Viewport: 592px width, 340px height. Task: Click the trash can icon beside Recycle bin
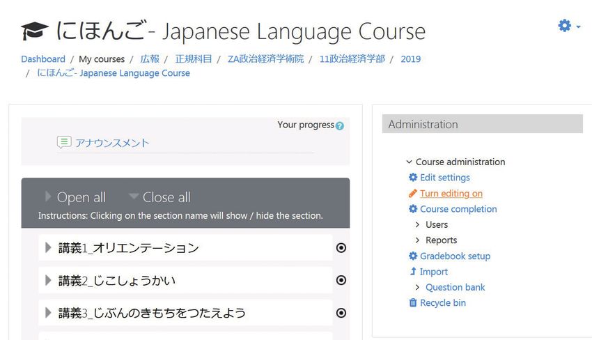413,302
